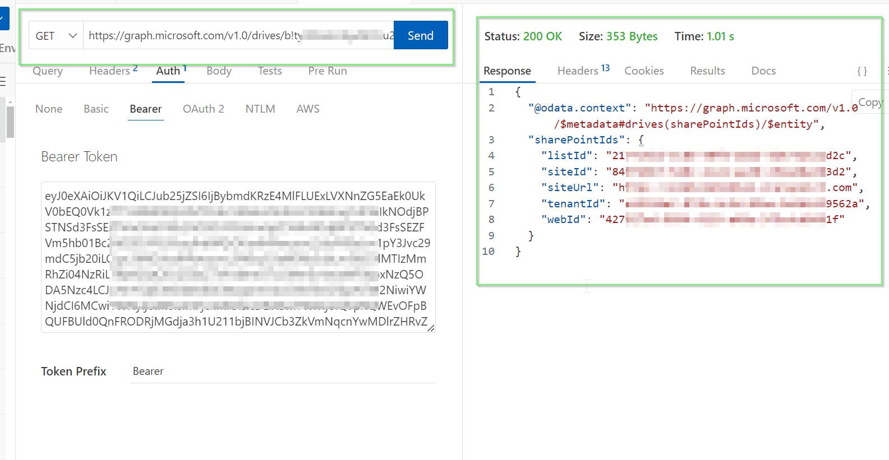Pick the AWS auth type
Image resolution: width=889 pixels, height=460 pixels.
pos(308,109)
